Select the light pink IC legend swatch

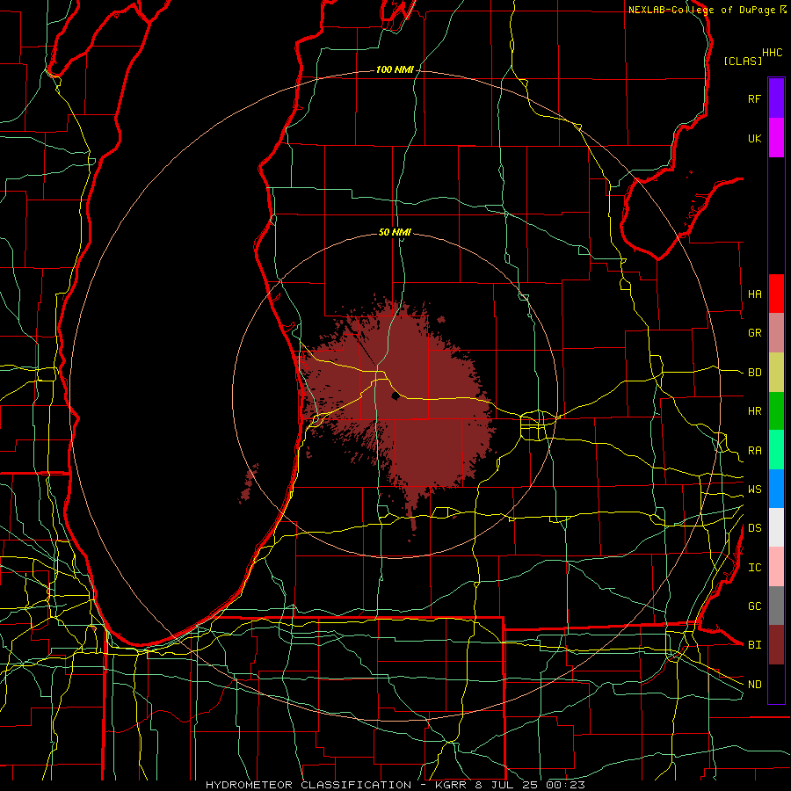pos(776,567)
